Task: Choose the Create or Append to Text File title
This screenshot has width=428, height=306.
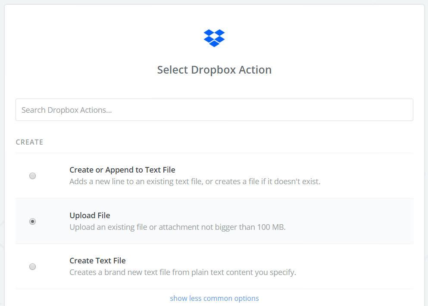Action: click(122, 170)
